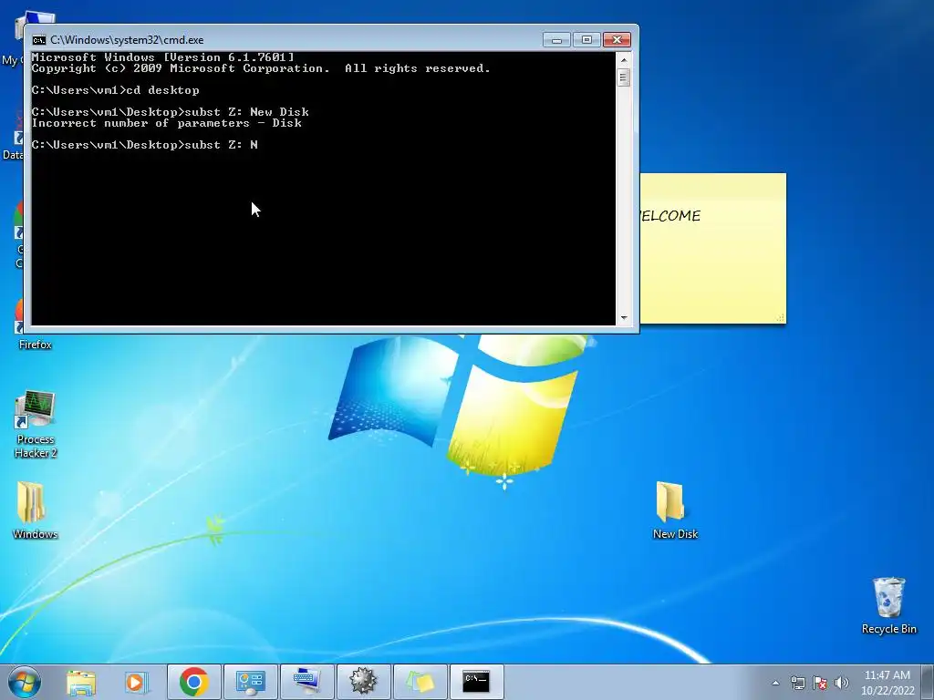934x700 pixels.
Task: Click the 'subst Z: New Disk' command line
Action: coord(171,112)
